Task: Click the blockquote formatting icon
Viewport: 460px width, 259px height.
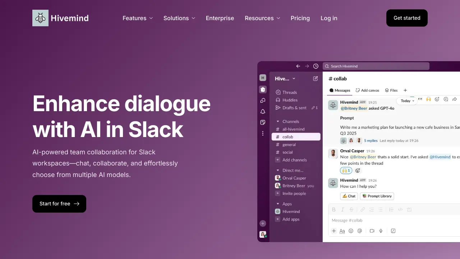Action: click(x=391, y=209)
